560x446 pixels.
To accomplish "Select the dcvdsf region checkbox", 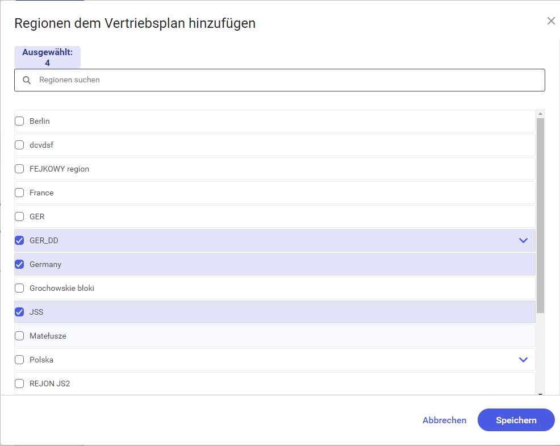I will point(19,145).
